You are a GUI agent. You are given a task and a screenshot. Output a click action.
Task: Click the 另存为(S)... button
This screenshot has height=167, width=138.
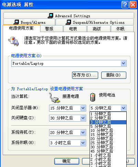point(85,75)
